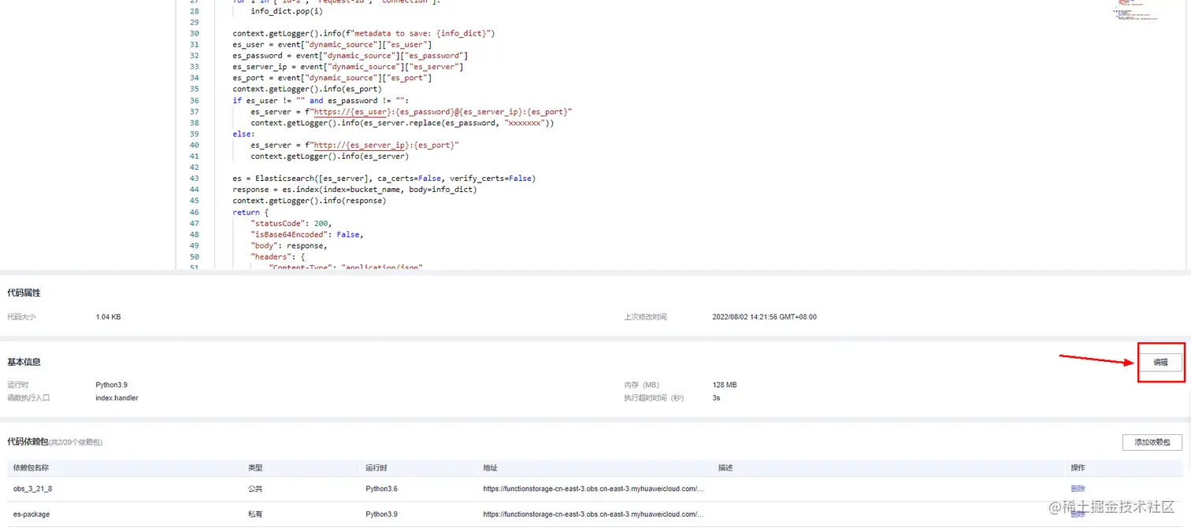
Task: Click the 基本信息 section heading
Action: (x=24, y=363)
